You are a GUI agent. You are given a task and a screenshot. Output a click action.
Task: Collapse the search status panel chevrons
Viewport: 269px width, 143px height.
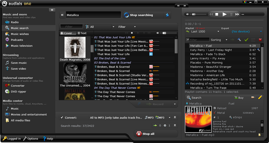tap(175, 125)
